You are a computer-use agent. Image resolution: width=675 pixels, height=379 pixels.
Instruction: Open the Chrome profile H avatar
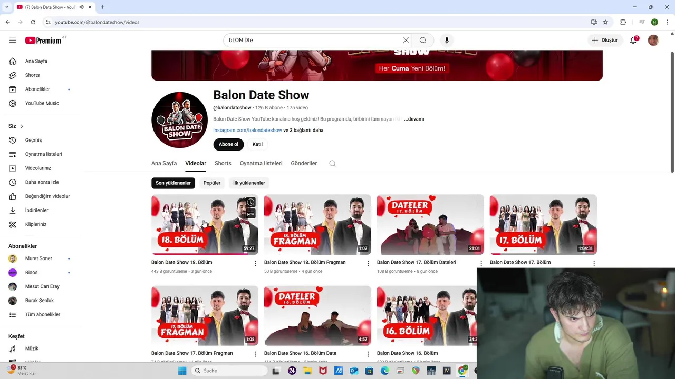tap(654, 22)
